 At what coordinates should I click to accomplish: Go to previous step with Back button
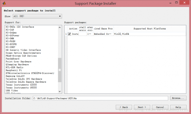point(124,107)
